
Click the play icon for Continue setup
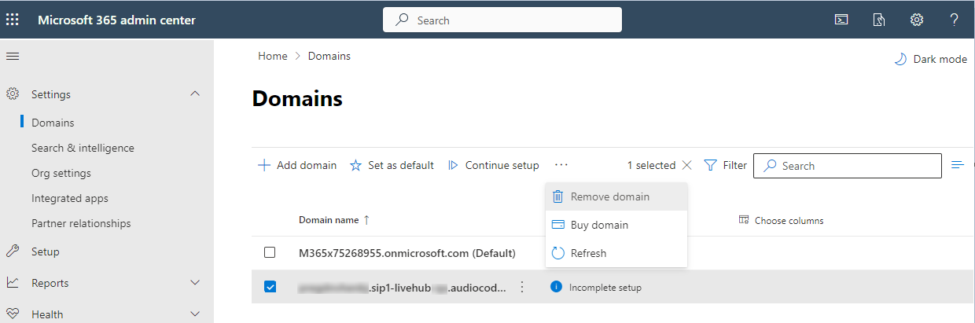(x=453, y=165)
